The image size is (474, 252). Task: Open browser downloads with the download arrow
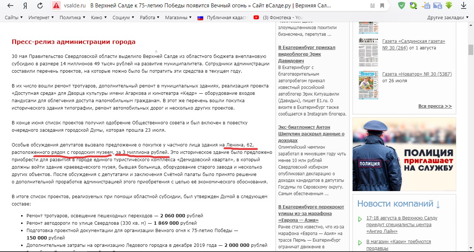463,6
